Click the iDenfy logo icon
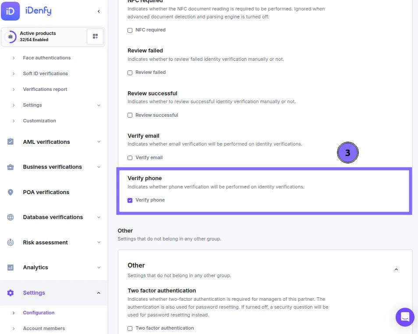This screenshot has height=334, width=418. click(x=11, y=11)
